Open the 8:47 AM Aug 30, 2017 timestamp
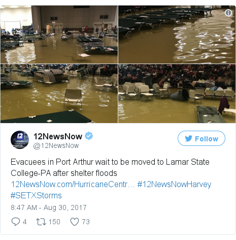 pyautogui.click(x=49, y=207)
